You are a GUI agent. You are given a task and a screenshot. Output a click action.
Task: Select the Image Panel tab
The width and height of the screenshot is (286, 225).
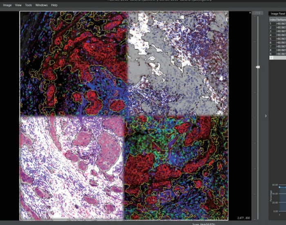tap(277, 13)
